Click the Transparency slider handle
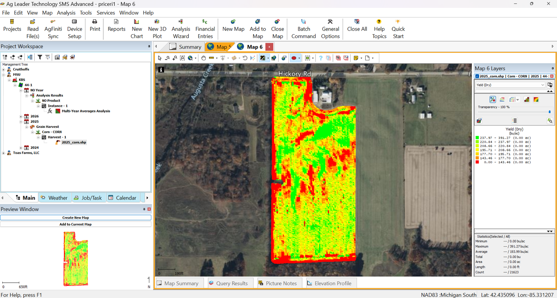Viewport: 557px width, 298px height. point(550,112)
